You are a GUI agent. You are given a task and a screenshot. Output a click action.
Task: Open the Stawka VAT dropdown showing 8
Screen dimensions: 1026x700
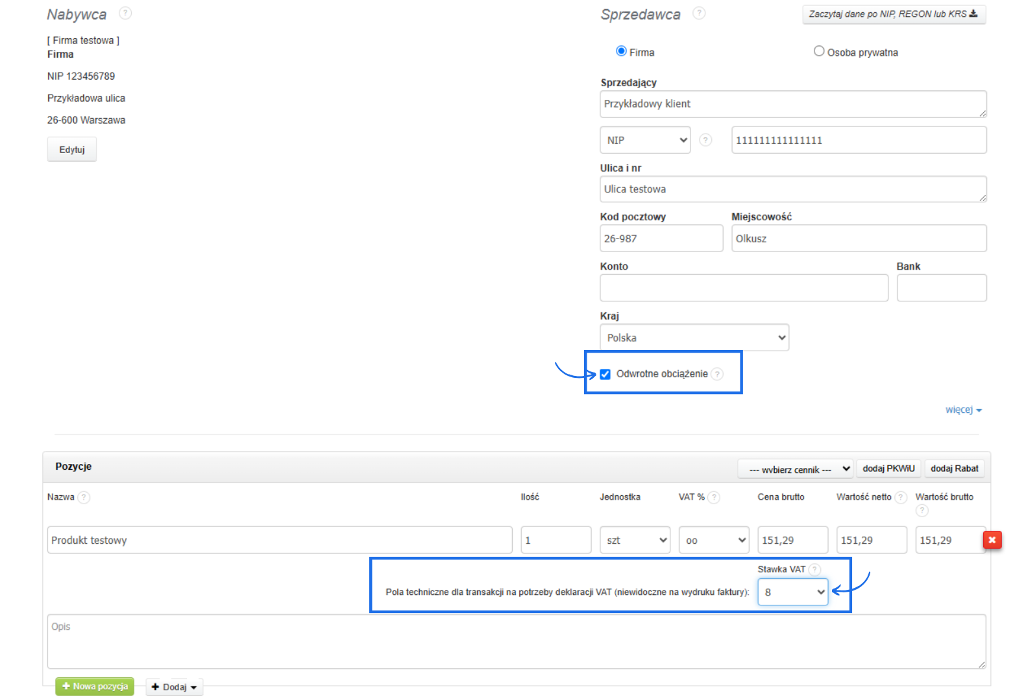[792, 592]
